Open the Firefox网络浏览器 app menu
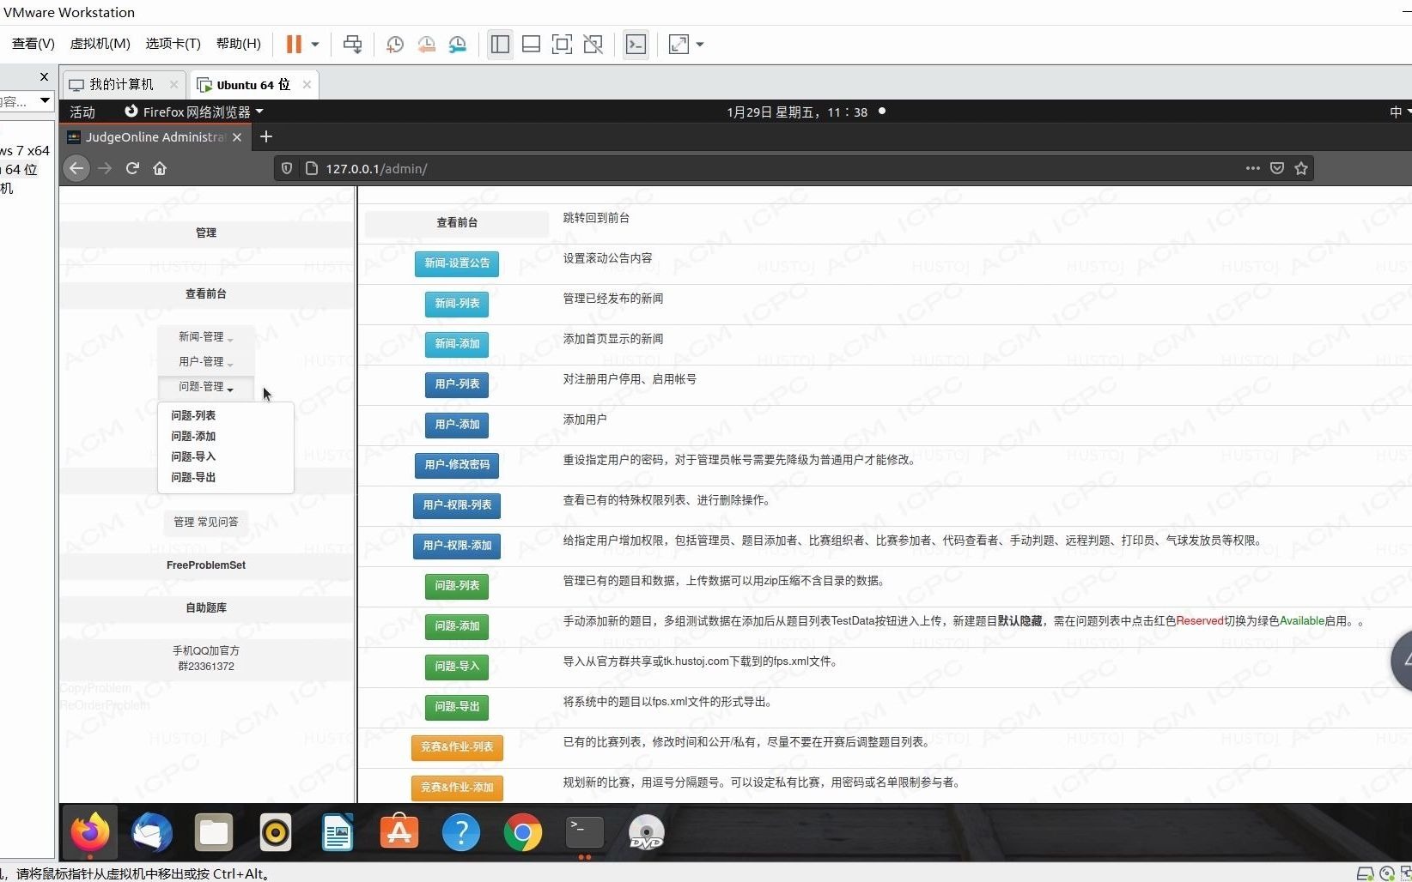 [194, 112]
